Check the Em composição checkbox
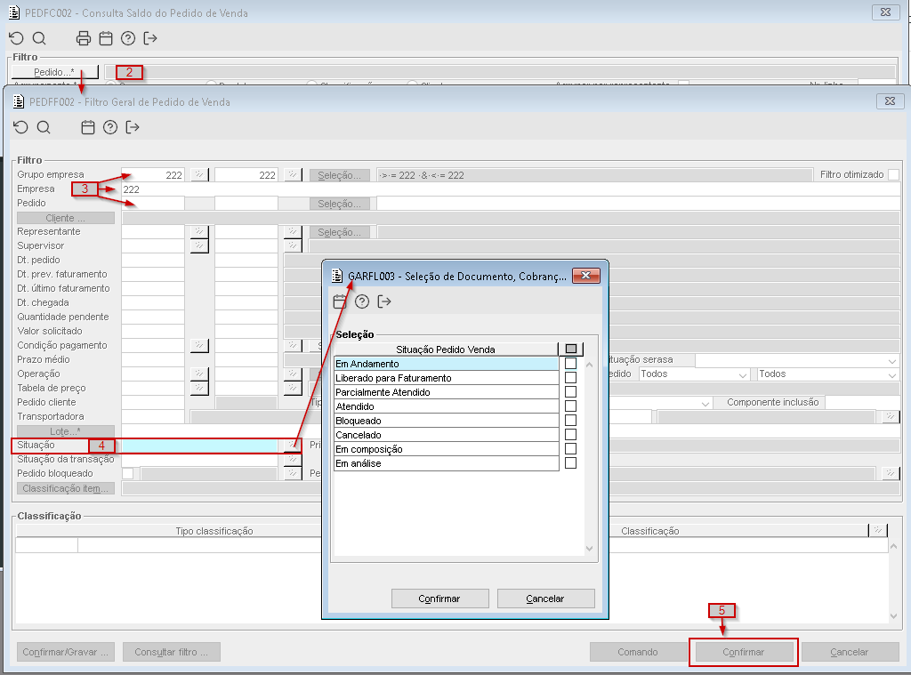This screenshot has width=911, height=675. [x=570, y=448]
